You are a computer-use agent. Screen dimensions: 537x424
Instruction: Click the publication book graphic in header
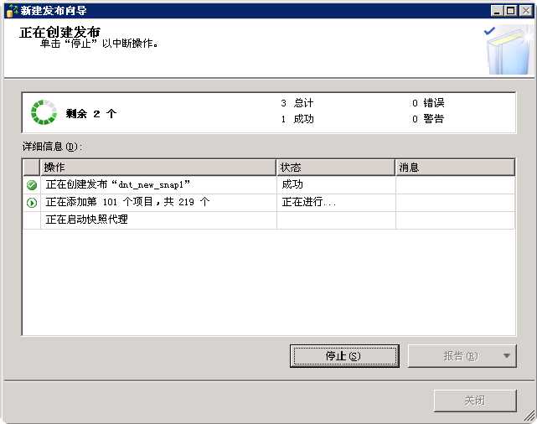pos(509,49)
